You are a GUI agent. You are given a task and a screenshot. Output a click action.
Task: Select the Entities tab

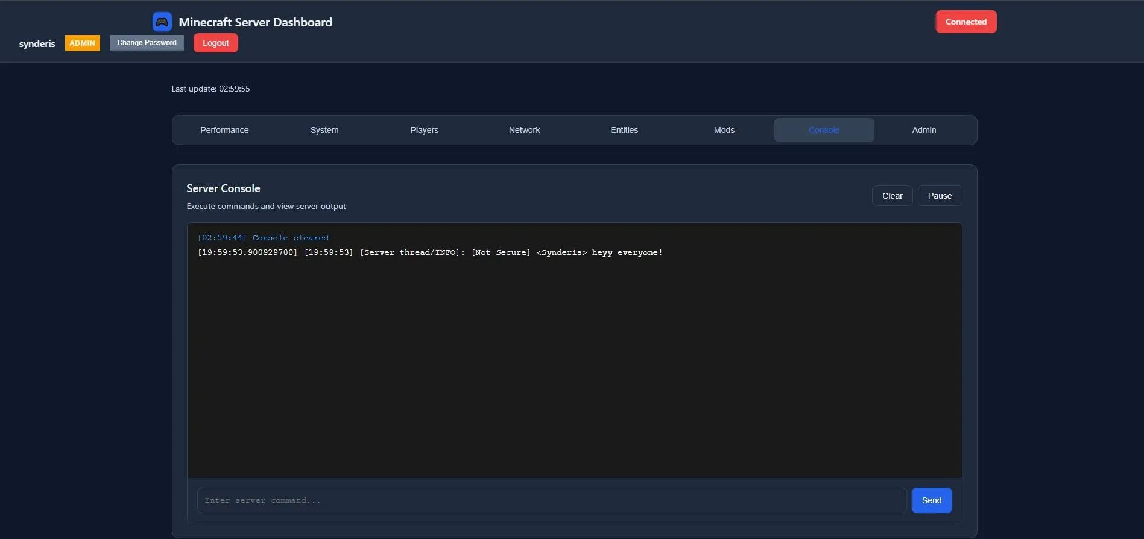624,130
